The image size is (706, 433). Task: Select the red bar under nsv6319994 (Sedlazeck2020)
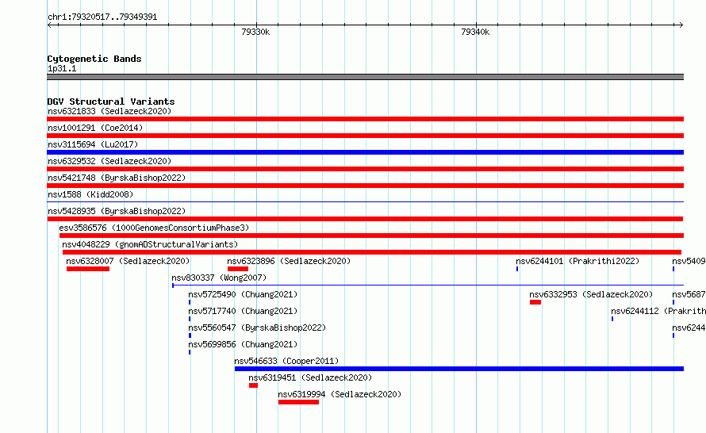coord(298,402)
